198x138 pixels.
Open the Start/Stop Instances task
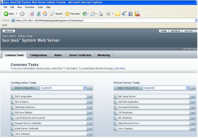click(x=50, y=107)
